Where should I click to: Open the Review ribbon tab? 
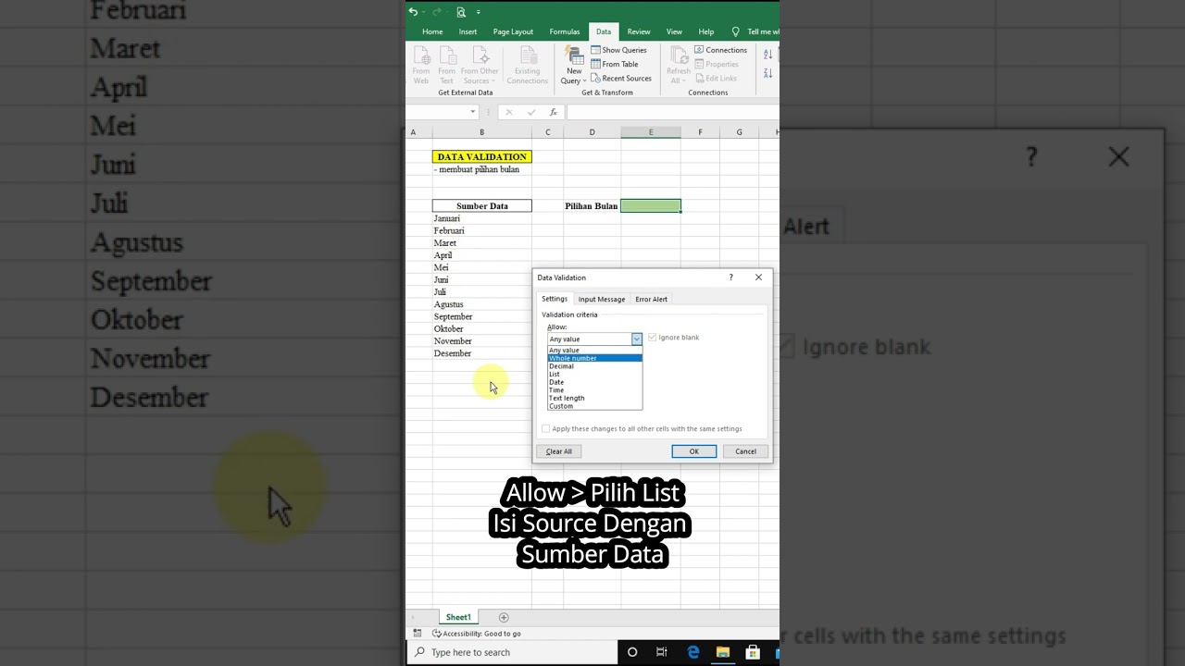point(639,31)
